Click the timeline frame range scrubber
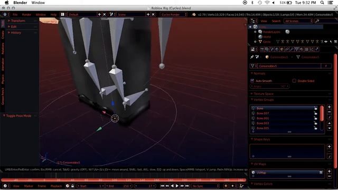The image size is (338, 190). [124, 179]
